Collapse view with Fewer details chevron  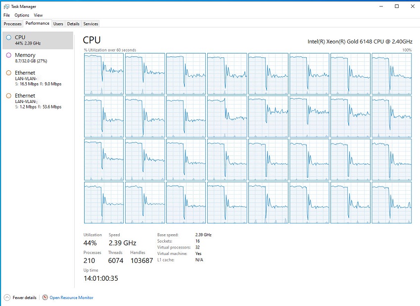(7, 298)
